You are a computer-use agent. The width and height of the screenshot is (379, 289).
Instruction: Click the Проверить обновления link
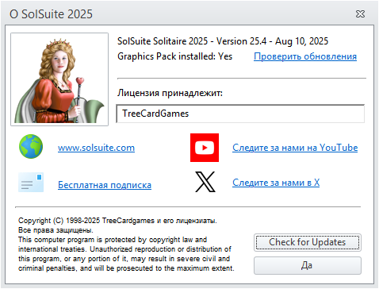305,56
